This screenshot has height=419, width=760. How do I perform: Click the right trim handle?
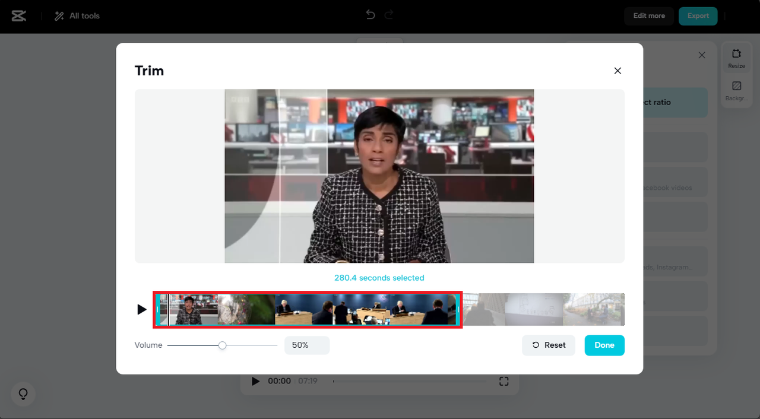coord(458,309)
